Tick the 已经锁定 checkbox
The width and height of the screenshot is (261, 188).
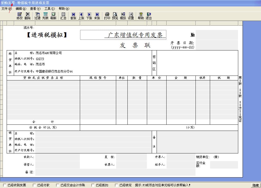[116, 185]
